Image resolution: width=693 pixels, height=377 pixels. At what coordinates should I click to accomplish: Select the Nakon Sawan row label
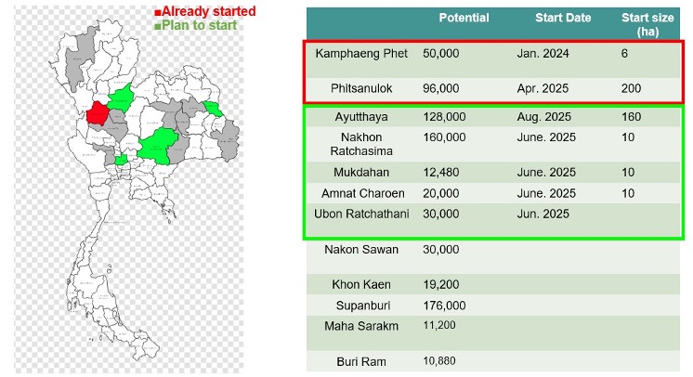pyautogui.click(x=361, y=249)
